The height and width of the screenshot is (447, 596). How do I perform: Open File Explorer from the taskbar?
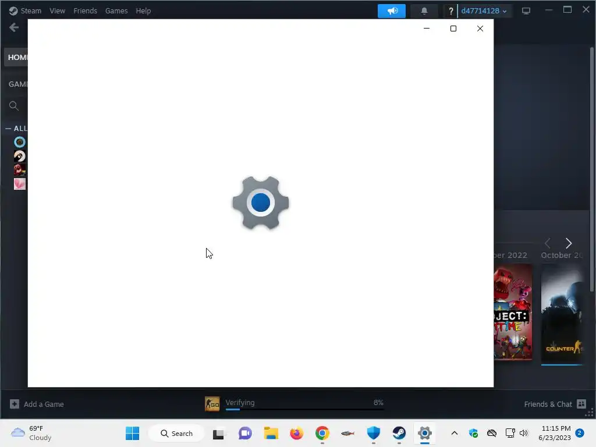coord(271,433)
